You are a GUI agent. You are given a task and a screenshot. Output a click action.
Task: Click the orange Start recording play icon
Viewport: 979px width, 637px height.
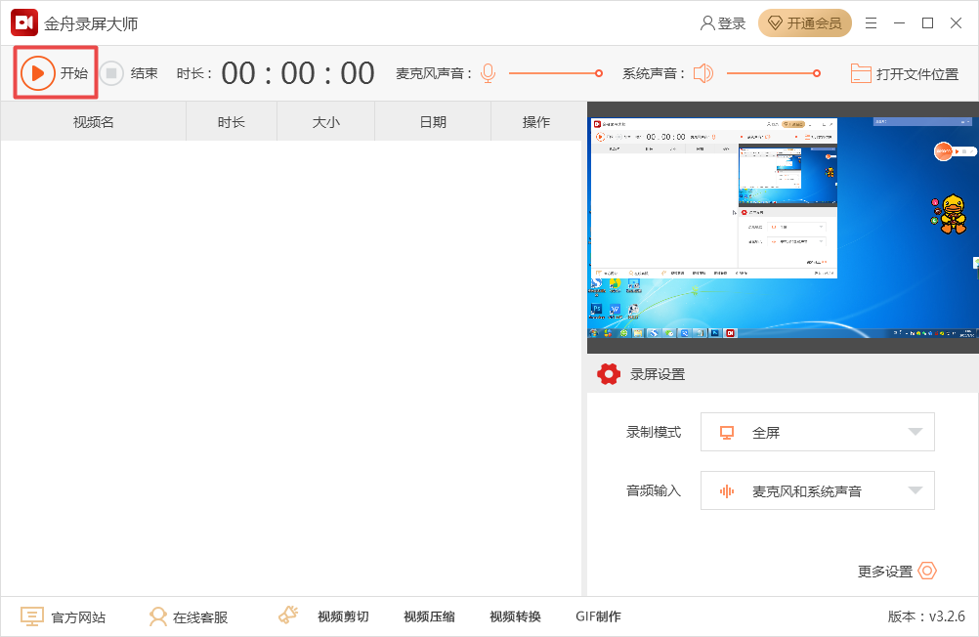click(37, 73)
